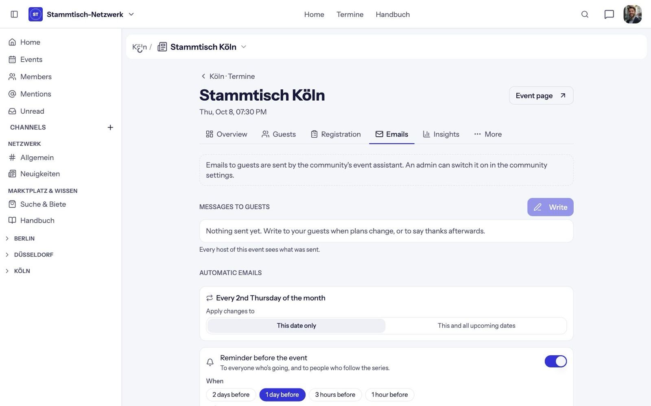Open the Event page button
The height and width of the screenshot is (406, 651).
coord(541,95)
